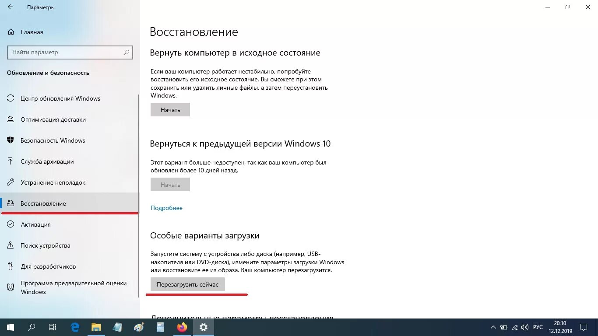Close the Параметры window
The width and height of the screenshot is (598, 336).
(x=588, y=7)
